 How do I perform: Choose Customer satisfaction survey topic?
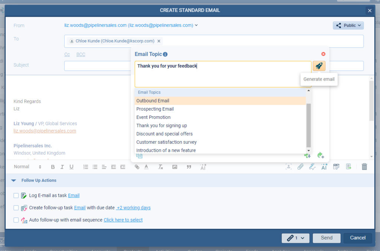click(166, 142)
